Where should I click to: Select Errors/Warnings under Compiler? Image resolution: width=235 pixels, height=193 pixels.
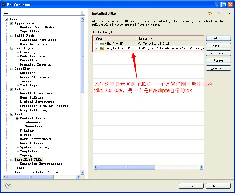34,77
